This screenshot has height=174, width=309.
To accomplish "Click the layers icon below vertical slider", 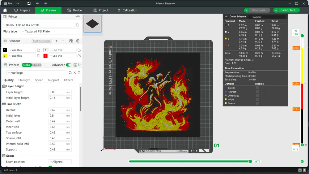I will click(302, 162).
